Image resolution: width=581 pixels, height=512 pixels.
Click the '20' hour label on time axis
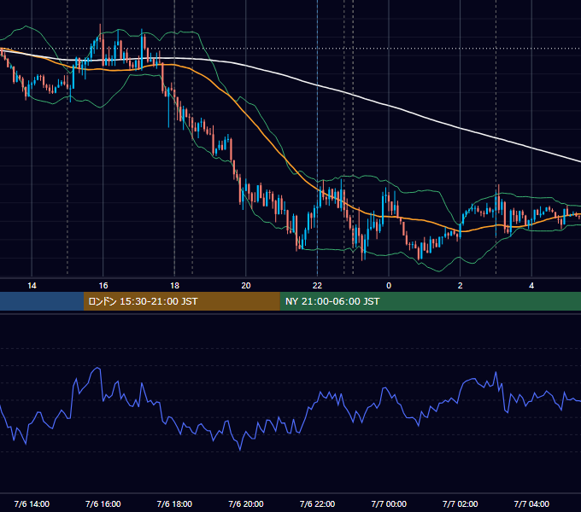pyautogui.click(x=246, y=286)
